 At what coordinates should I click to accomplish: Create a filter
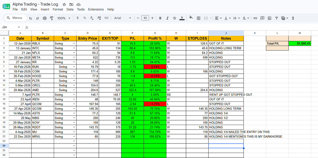tap(276, 18)
